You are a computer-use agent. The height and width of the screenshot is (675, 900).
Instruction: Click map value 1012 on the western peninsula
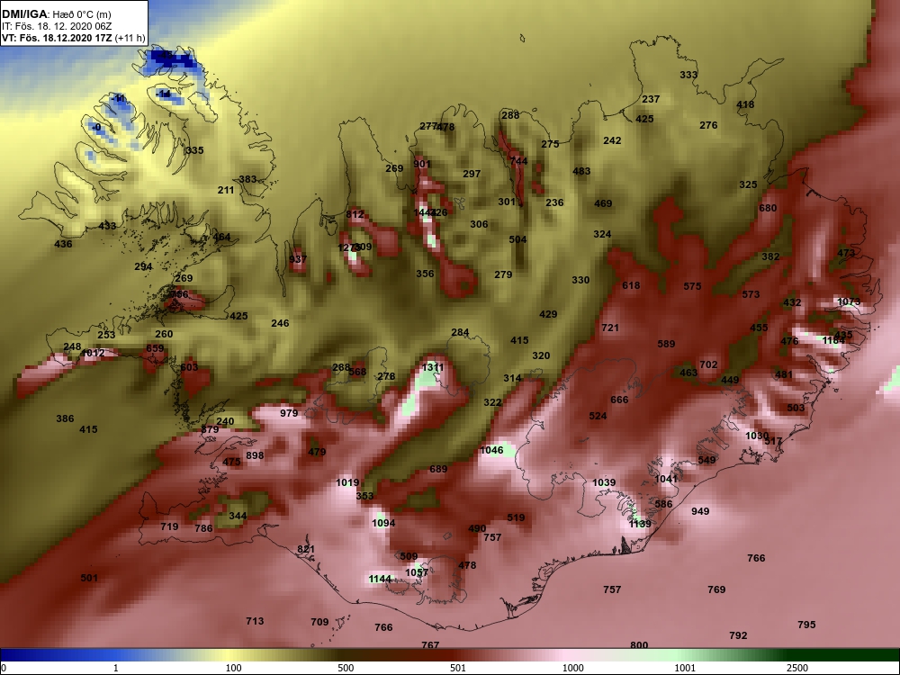[93, 353]
